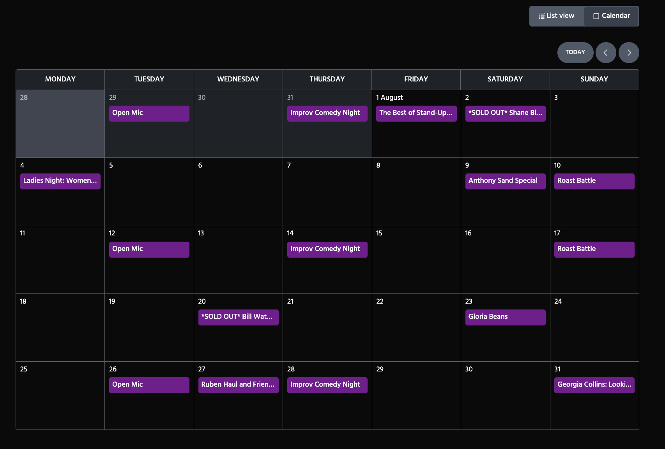Go to next month arrow
Viewport: 665px width, 449px height.
pyautogui.click(x=629, y=53)
